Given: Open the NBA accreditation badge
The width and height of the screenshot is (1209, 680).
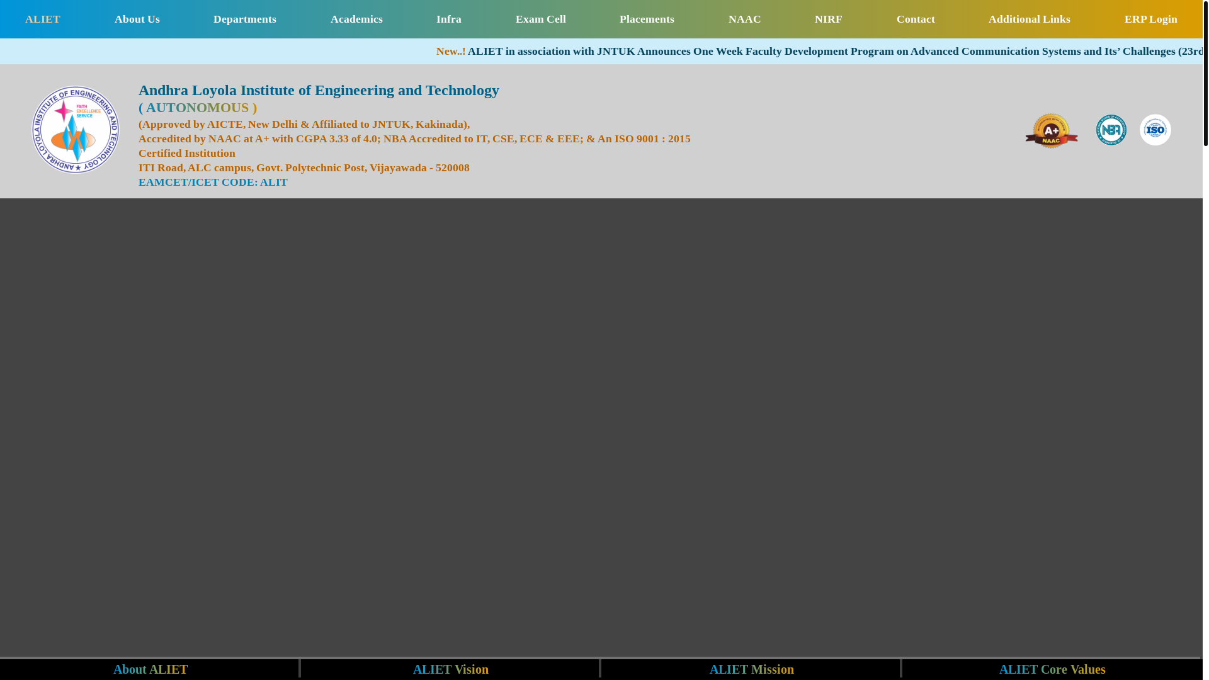Looking at the screenshot, I should click(1111, 130).
